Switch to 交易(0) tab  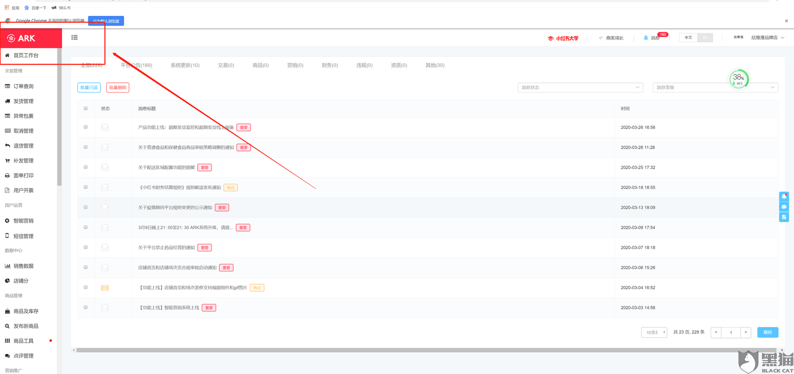click(226, 65)
